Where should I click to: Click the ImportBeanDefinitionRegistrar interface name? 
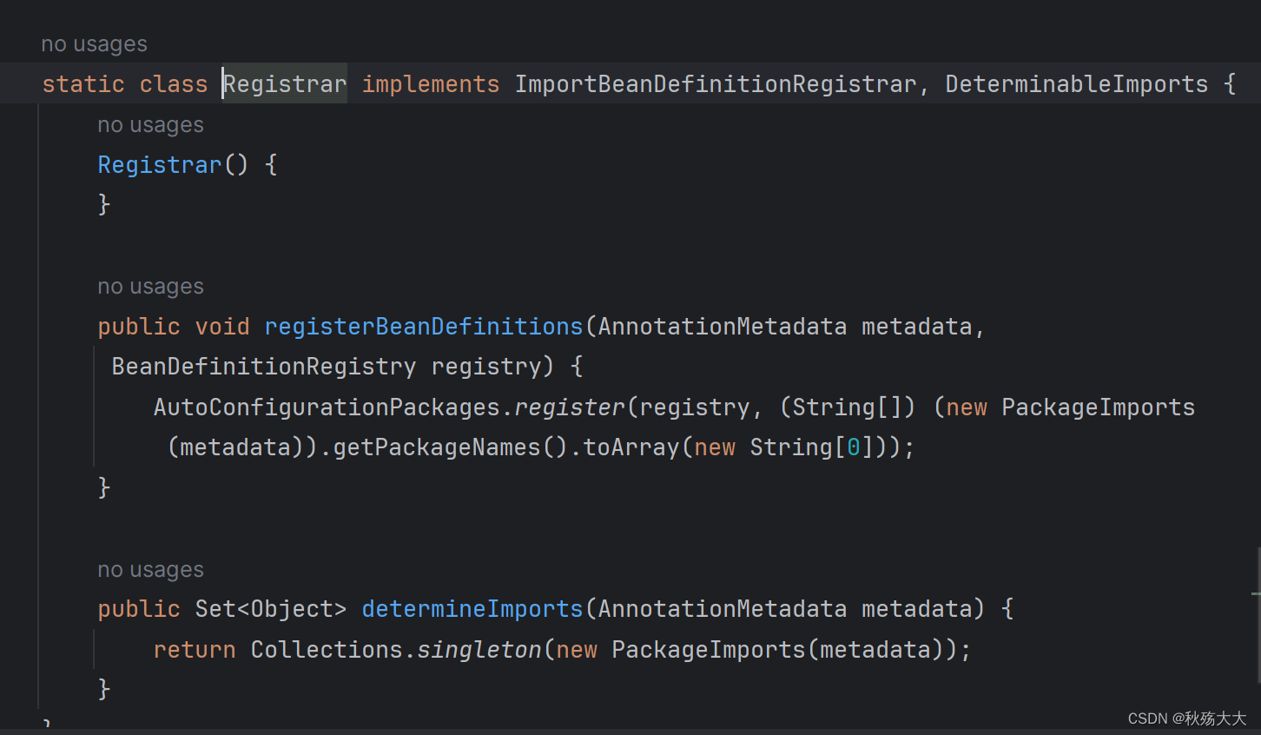(716, 84)
